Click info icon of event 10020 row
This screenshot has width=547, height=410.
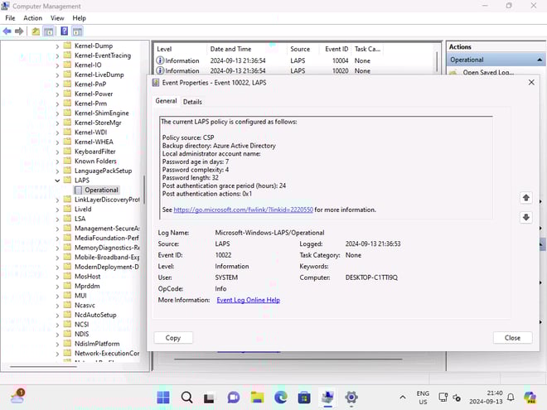coord(160,70)
